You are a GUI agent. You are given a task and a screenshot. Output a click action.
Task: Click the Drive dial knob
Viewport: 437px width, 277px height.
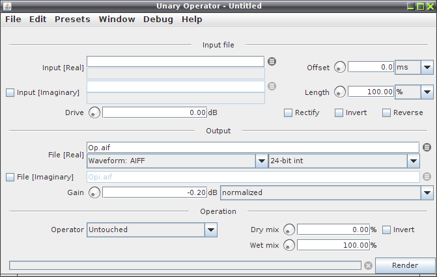[94, 112]
